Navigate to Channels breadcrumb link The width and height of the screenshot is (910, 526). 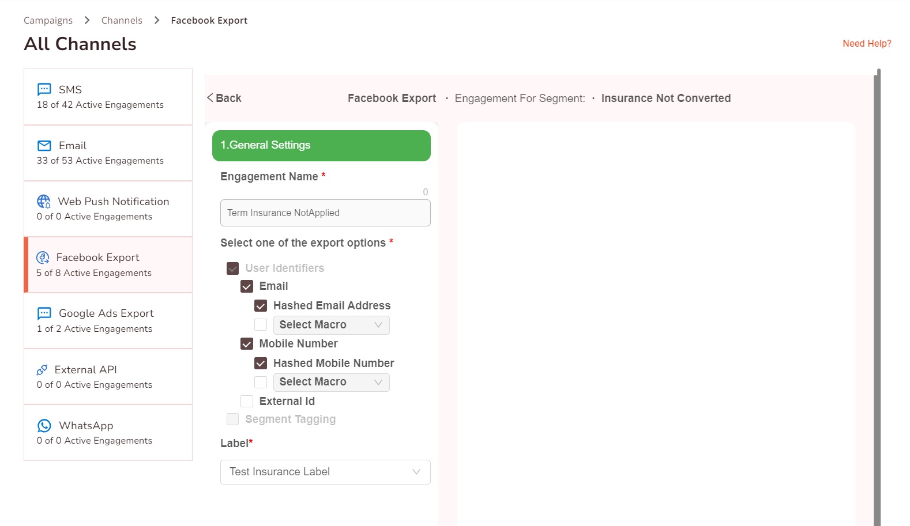[x=122, y=20]
